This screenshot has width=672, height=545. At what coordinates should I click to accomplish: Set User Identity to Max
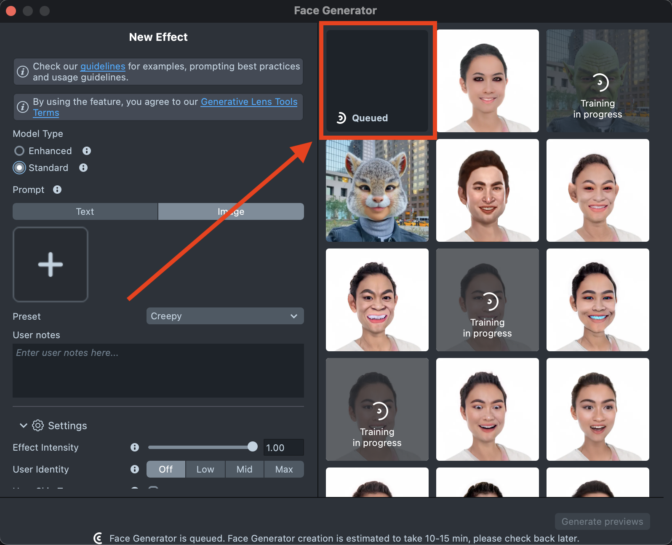pos(284,469)
